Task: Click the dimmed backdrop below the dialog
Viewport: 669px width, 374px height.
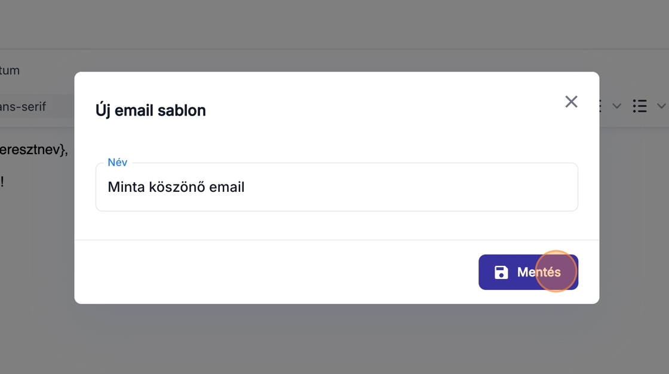Action: [x=334, y=341]
